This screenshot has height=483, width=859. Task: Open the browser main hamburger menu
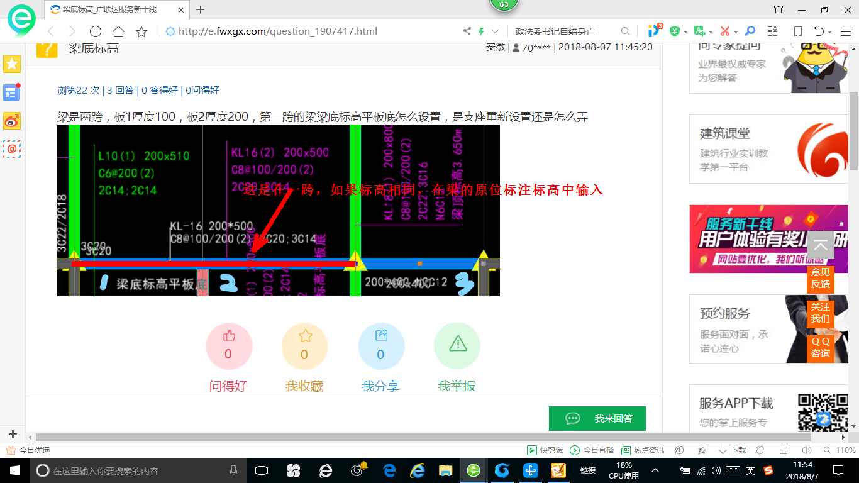tap(845, 31)
